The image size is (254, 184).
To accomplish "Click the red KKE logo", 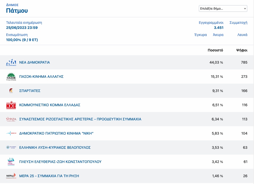I will [11, 105].
